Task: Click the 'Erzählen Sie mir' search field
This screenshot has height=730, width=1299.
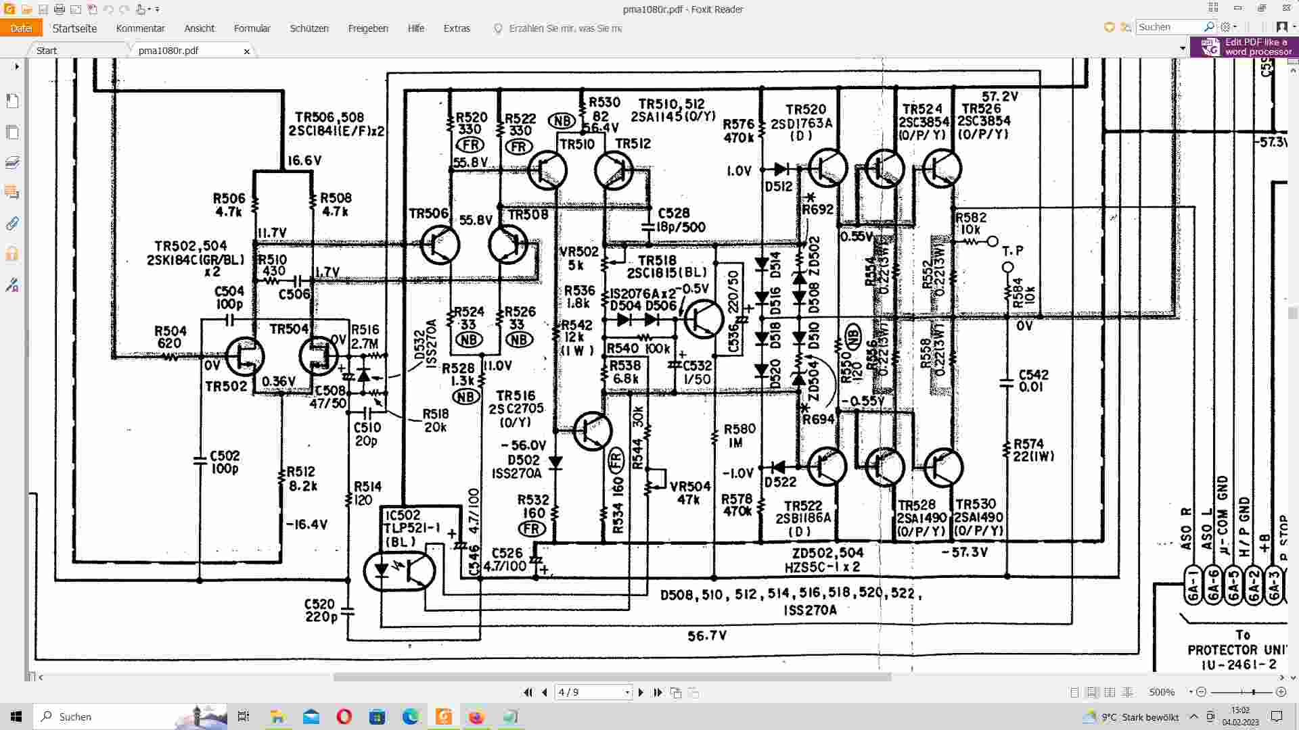Action: 565,28
